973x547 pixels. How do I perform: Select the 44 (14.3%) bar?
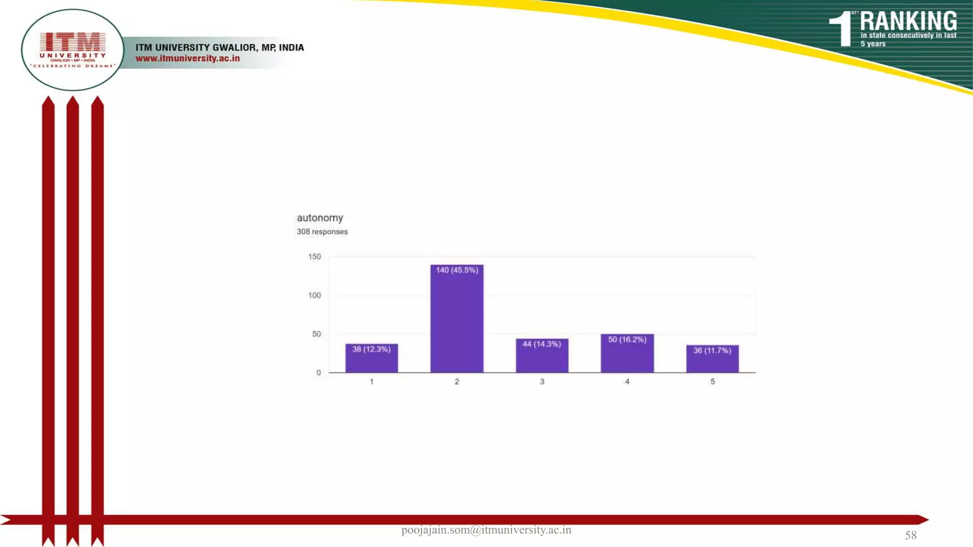542,355
